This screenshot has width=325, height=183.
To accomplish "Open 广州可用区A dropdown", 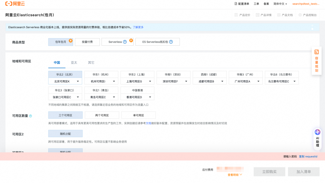I will (x=246, y=81).
